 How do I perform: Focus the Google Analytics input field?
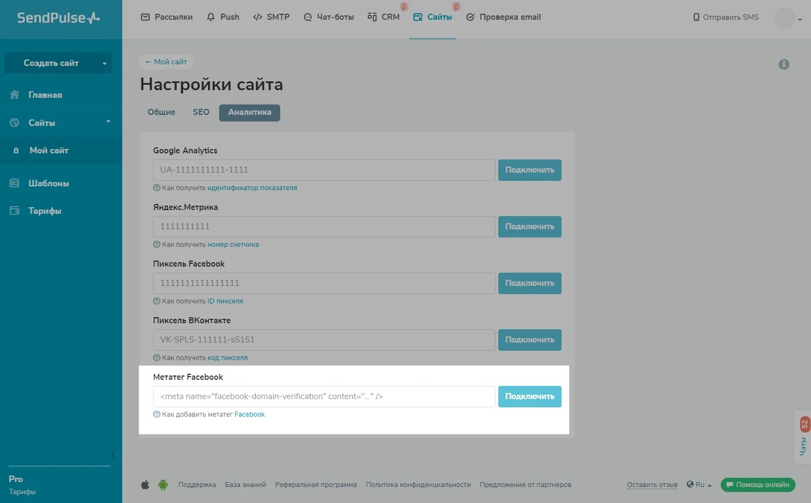(x=324, y=170)
